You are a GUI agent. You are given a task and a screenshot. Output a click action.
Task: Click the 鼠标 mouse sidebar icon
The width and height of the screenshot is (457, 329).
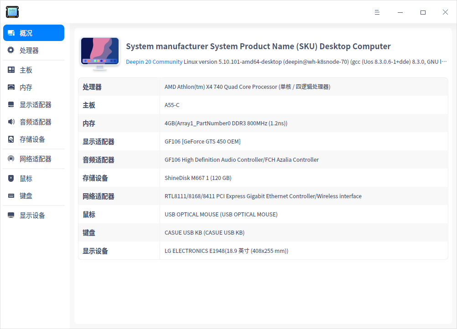pyautogui.click(x=10, y=178)
